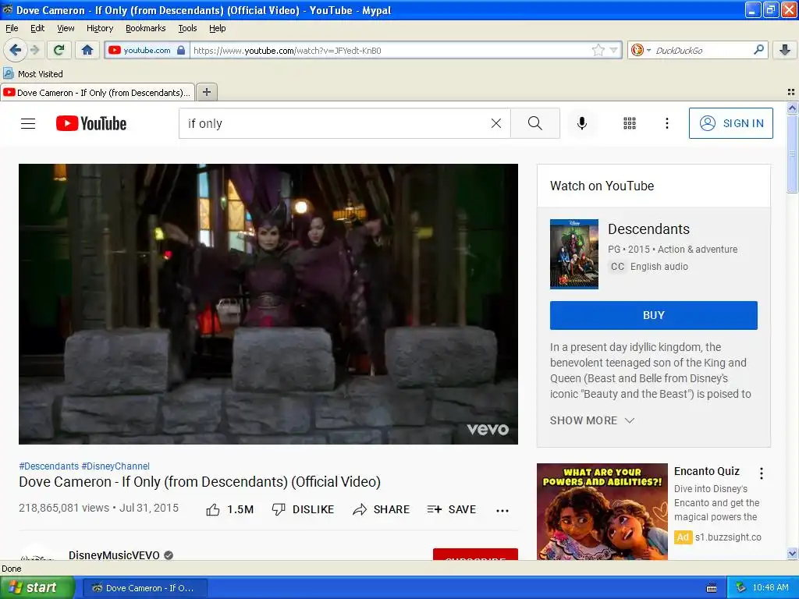Screen dimensions: 799x599
Task: Open the DisneyMusicVEVO channel name
Action: pyautogui.click(x=114, y=555)
